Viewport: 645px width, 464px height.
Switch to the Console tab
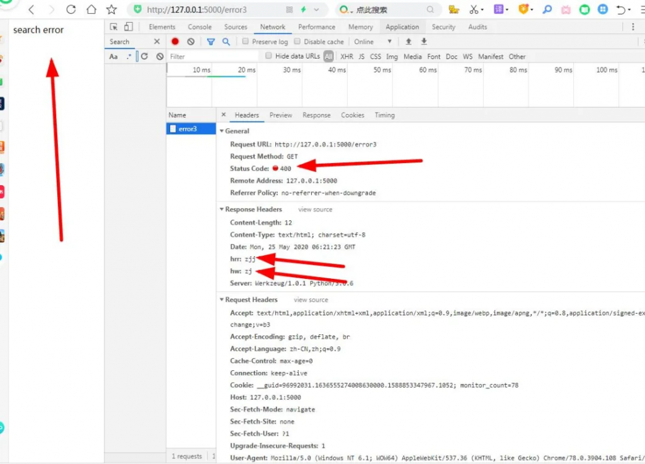point(200,27)
